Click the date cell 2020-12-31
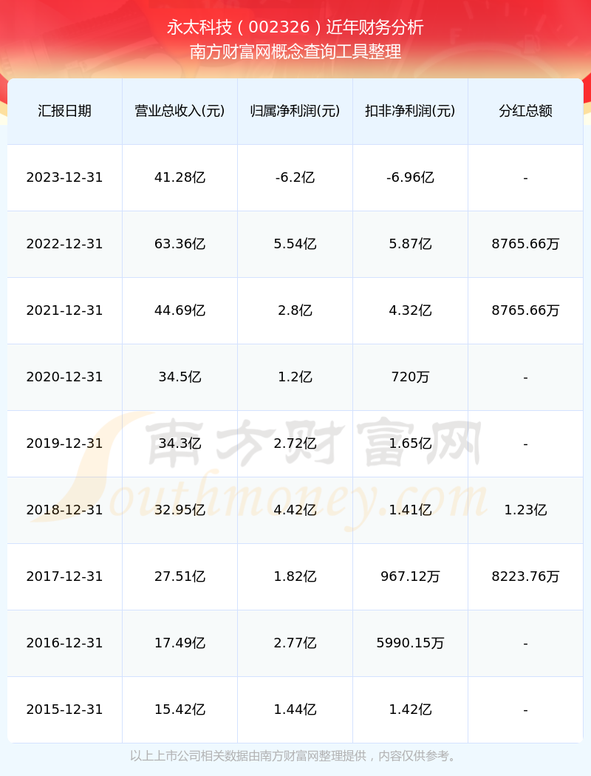Viewport: 591px width, 776px height. 65,377
